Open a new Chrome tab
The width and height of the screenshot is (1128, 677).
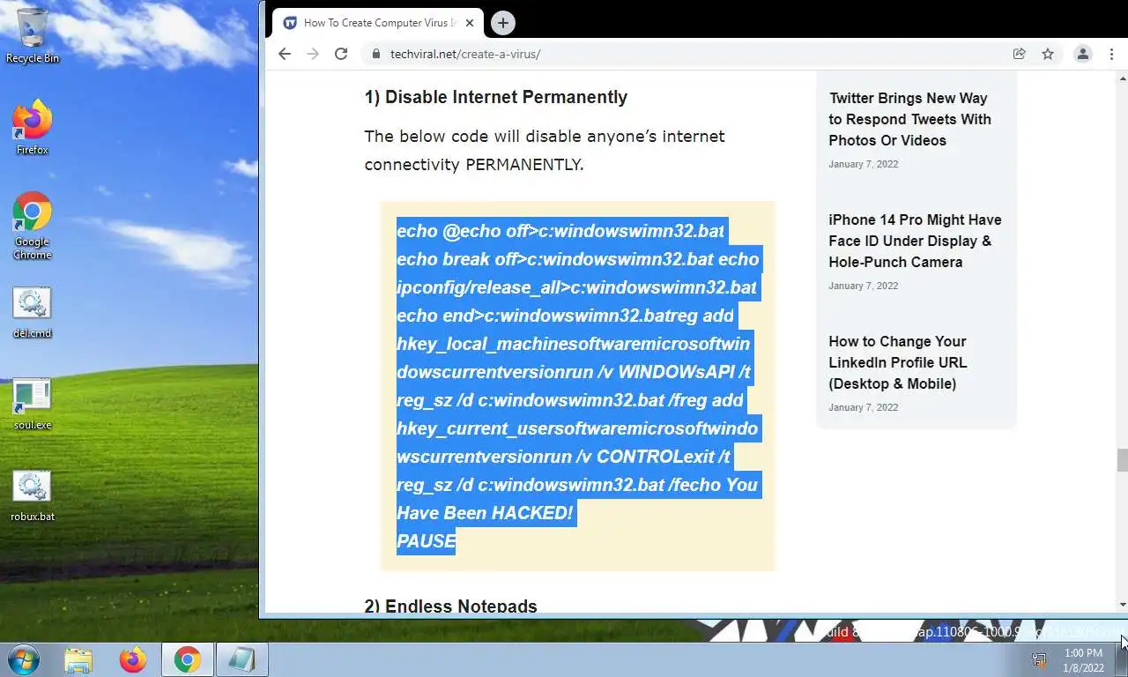click(502, 23)
